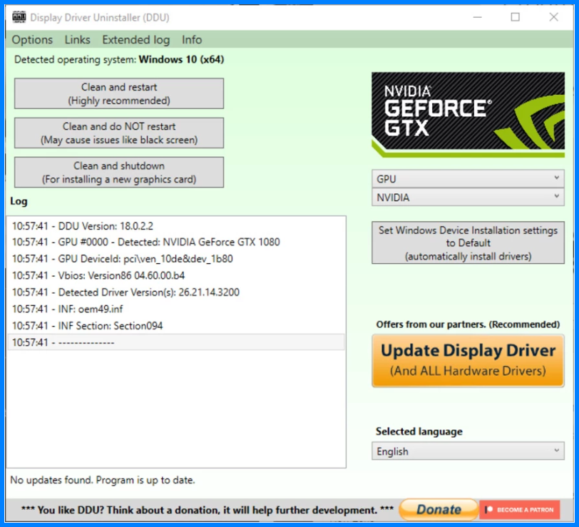579x527 pixels.
Task: Open the Info menu
Action: [192, 40]
